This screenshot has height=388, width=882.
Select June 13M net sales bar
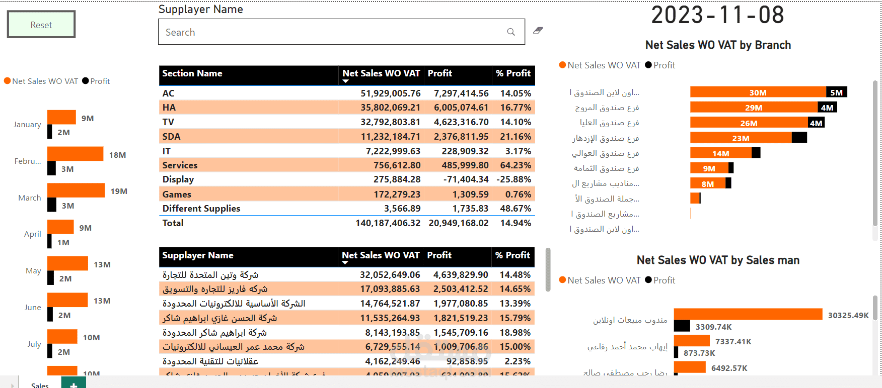[67, 300]
